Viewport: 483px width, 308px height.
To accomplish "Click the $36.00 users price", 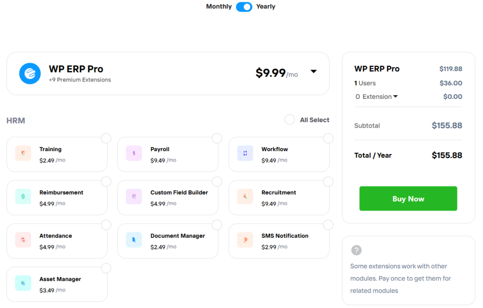I will click(451, 83).
